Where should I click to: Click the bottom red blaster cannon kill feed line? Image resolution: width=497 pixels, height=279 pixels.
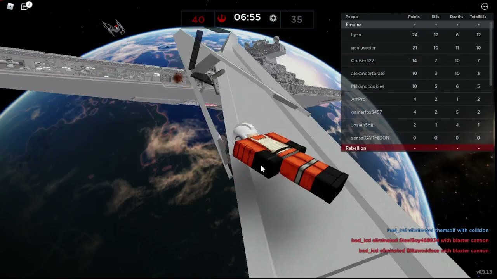click(424, 251)
